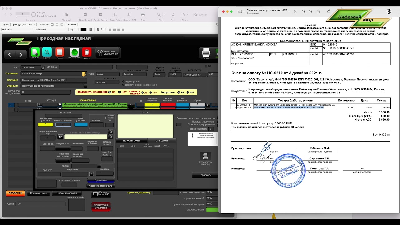Click the Внесение оплаты button
Viewport: 400px width, 225px height.
click(67, 193)
